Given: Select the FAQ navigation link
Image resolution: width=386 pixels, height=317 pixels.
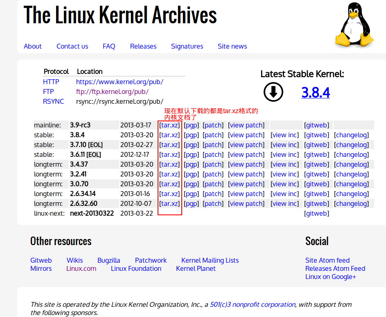Looking at the screenshot, I should click(108, 46).
